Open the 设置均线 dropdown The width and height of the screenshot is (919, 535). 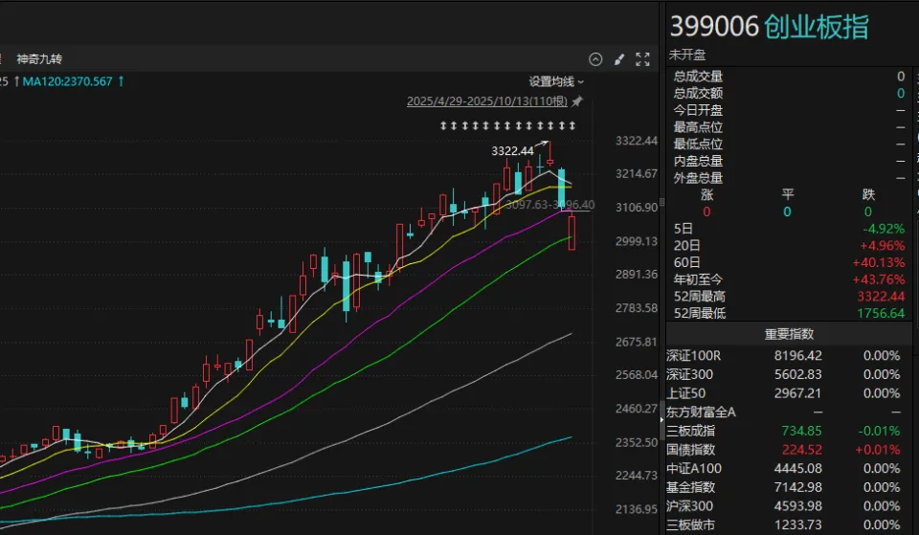pyautogui.click(x=556, y=82)
